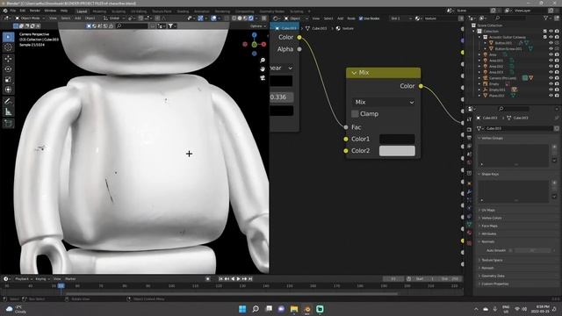Click the Playback button in timeline
Screen dimensions: 562x316
point(24,279)
